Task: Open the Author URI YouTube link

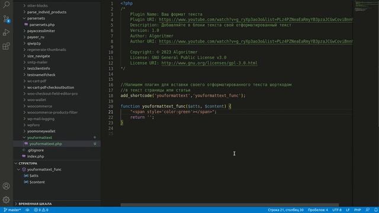Action: pos(255,41)
